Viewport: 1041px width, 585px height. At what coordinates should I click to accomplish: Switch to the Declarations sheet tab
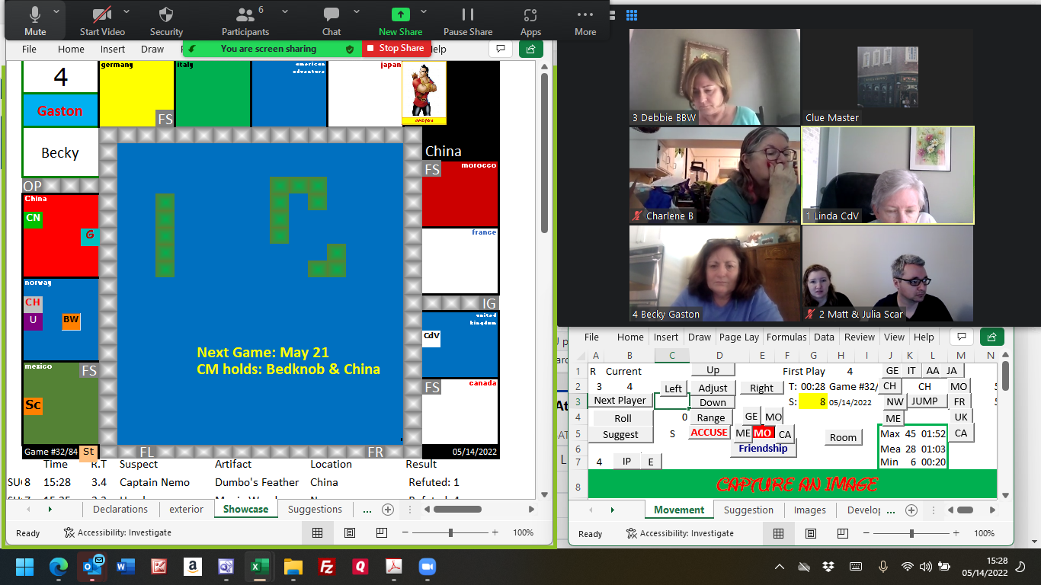point(120,510)
